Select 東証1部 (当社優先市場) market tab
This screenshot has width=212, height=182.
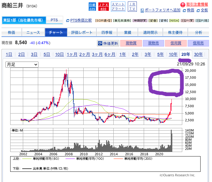pos(24,20)
